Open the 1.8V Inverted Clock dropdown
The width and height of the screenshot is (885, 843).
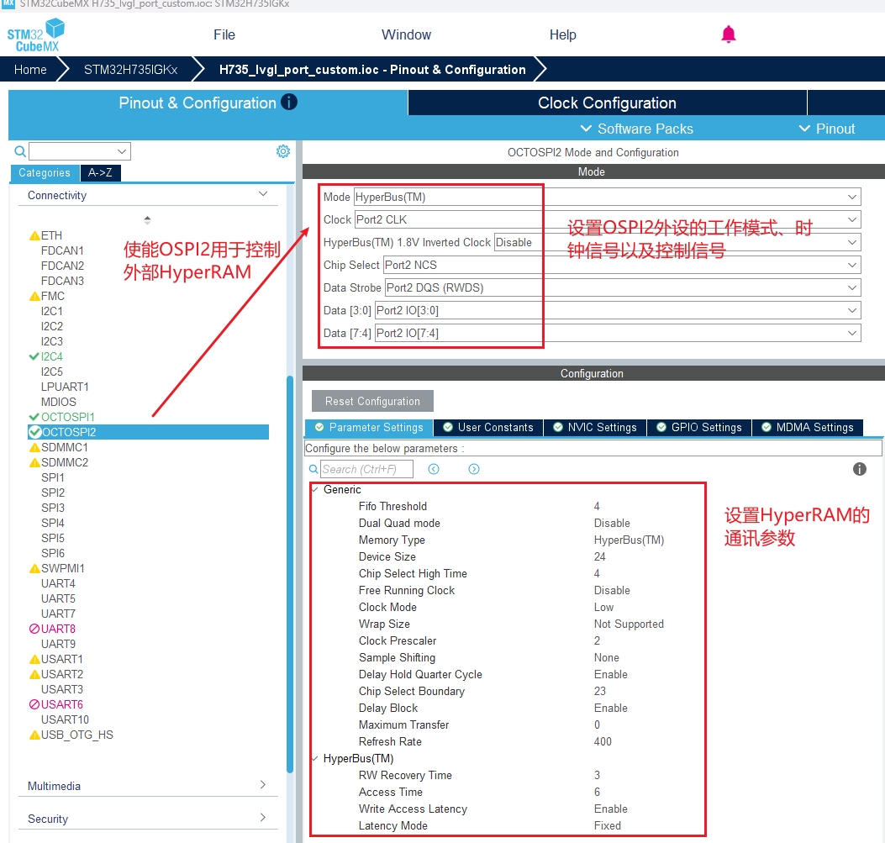coord(677,242)
